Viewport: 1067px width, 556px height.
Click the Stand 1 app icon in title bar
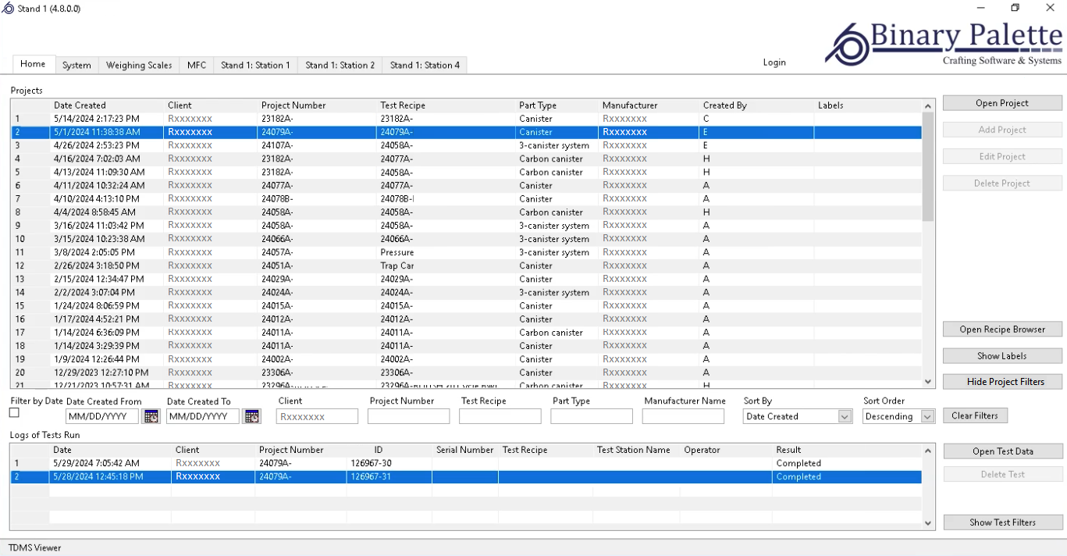[x=8, y=9]
